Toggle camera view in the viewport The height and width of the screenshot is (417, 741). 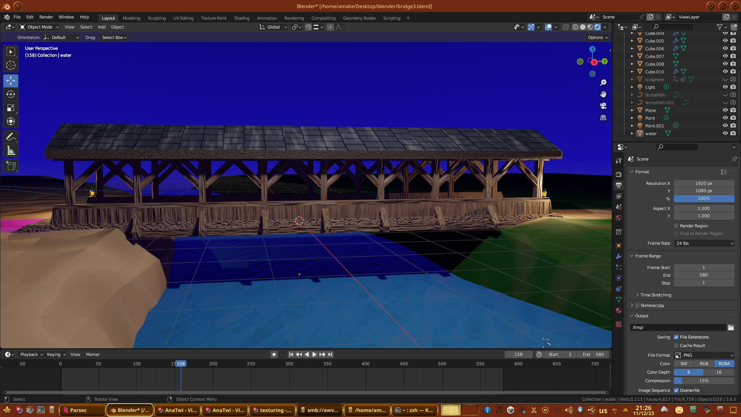coord(603,106)
